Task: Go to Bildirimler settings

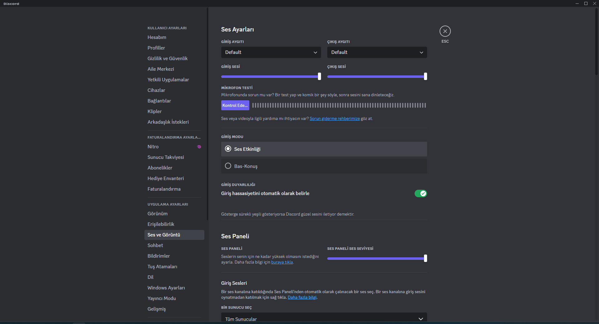Action: point(159,256)
